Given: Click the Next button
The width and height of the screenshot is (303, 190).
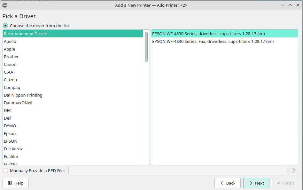Looking at the screenshot, I should click(256, 183).
